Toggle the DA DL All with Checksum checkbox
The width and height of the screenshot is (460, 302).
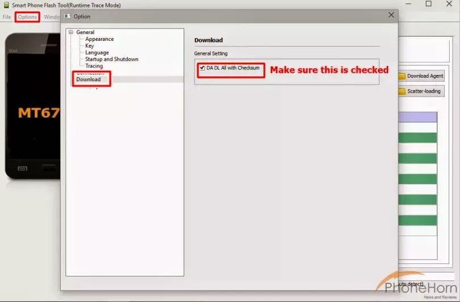[202, 68]
